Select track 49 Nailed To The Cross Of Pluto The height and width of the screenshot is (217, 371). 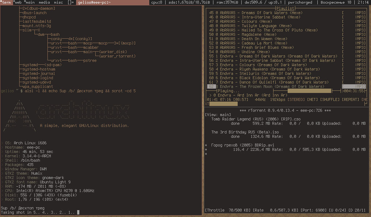287,30
